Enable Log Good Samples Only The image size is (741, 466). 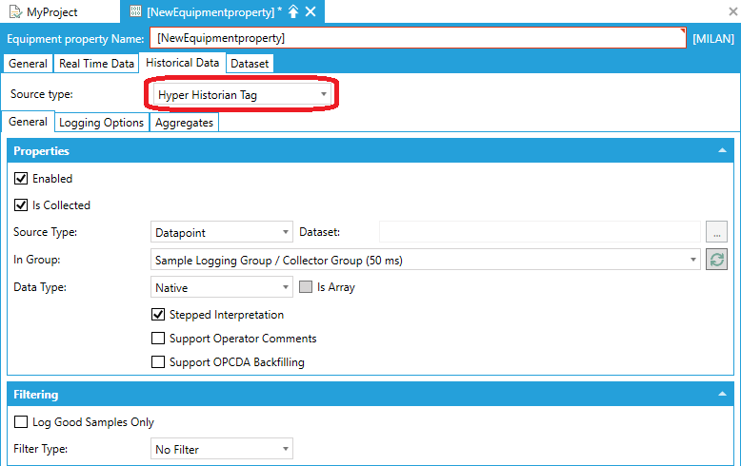[21, 422]
